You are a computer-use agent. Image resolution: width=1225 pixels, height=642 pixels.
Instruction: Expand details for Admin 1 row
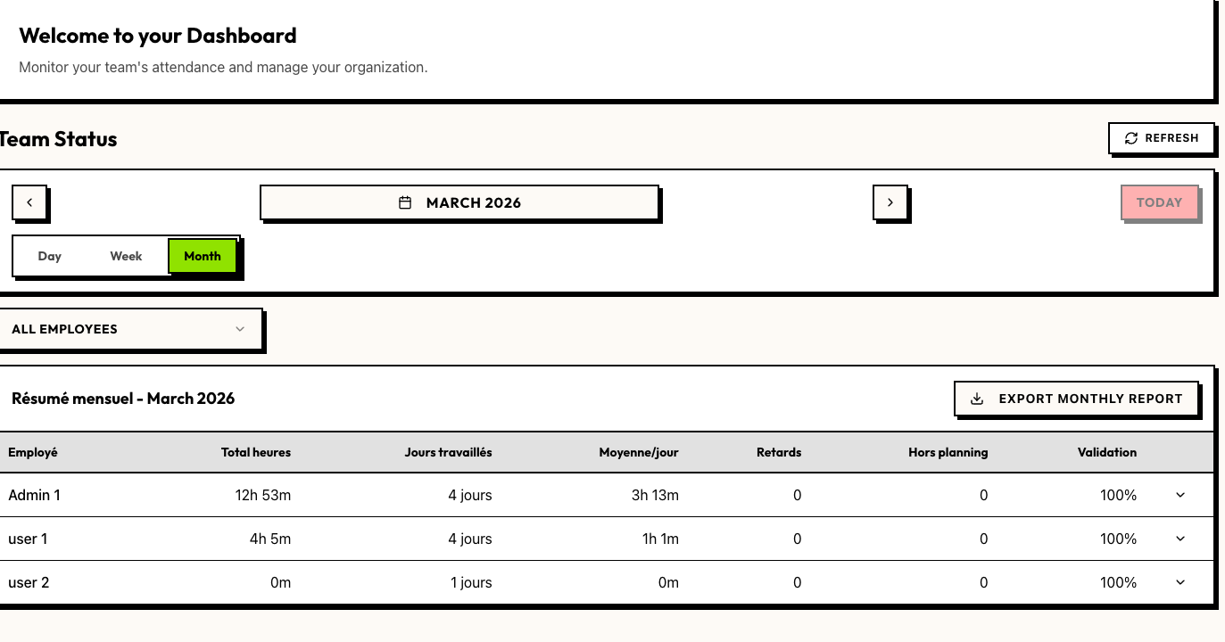click(x=1180, y=495)
